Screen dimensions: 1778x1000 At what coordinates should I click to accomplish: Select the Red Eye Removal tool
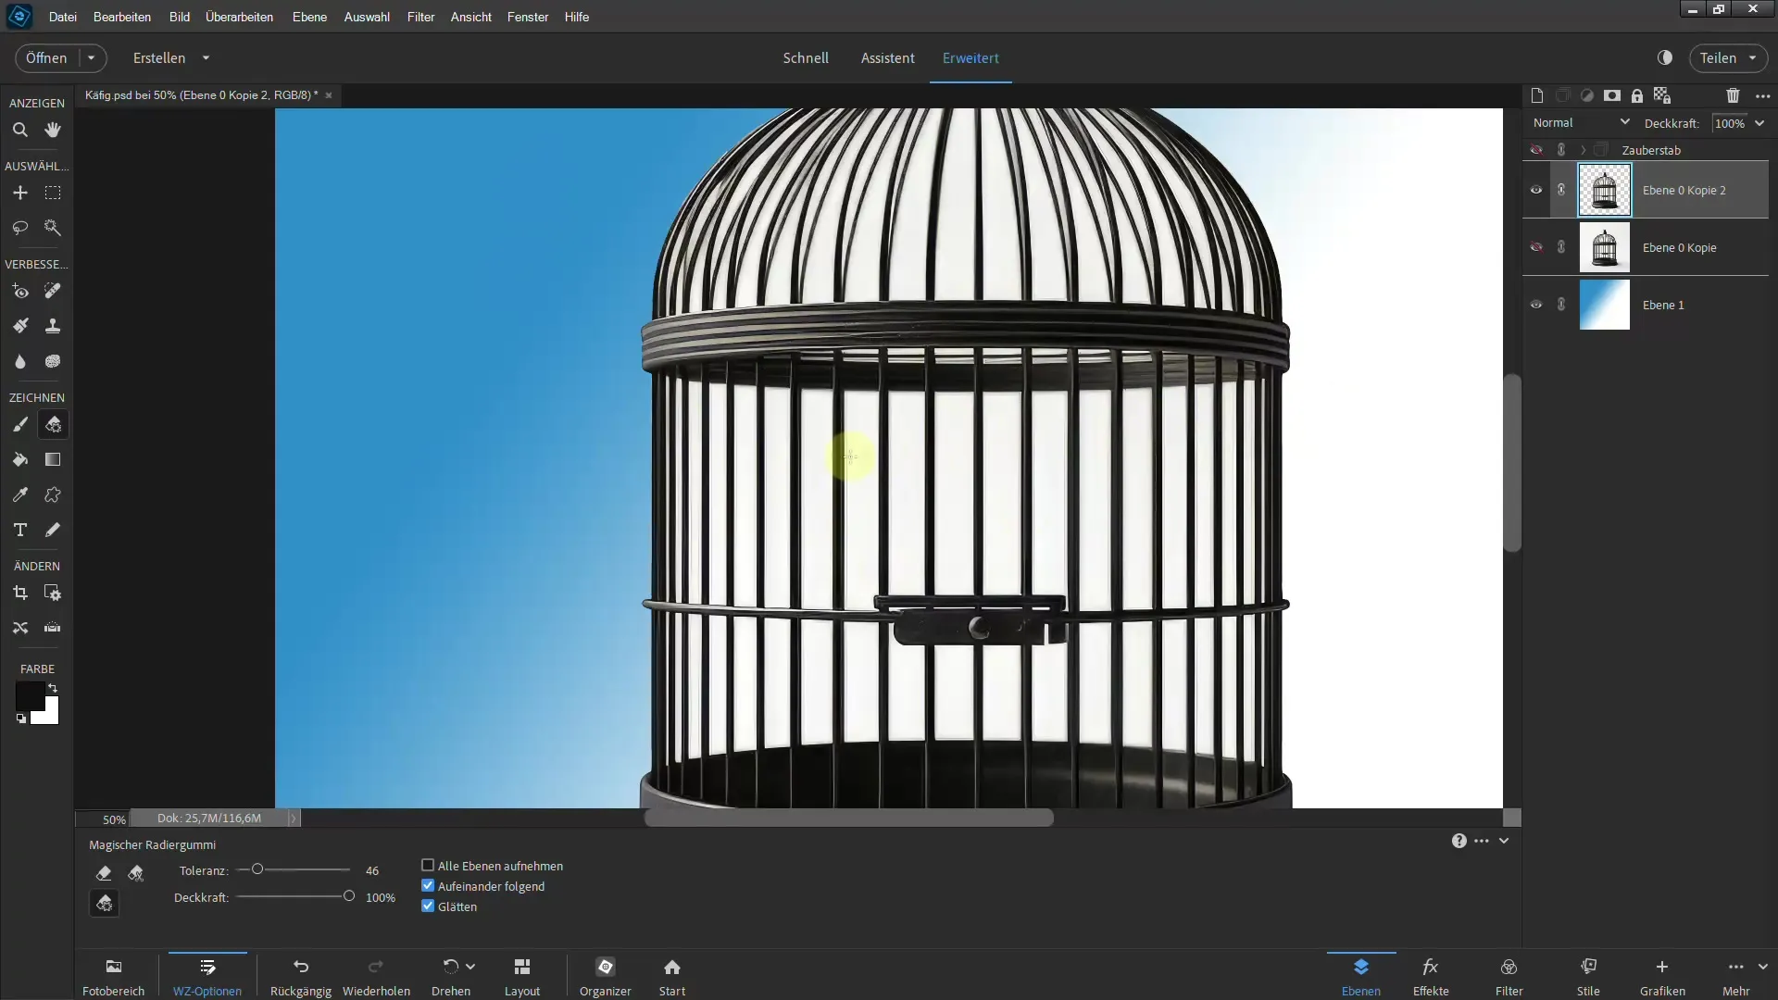pos(19,292)
